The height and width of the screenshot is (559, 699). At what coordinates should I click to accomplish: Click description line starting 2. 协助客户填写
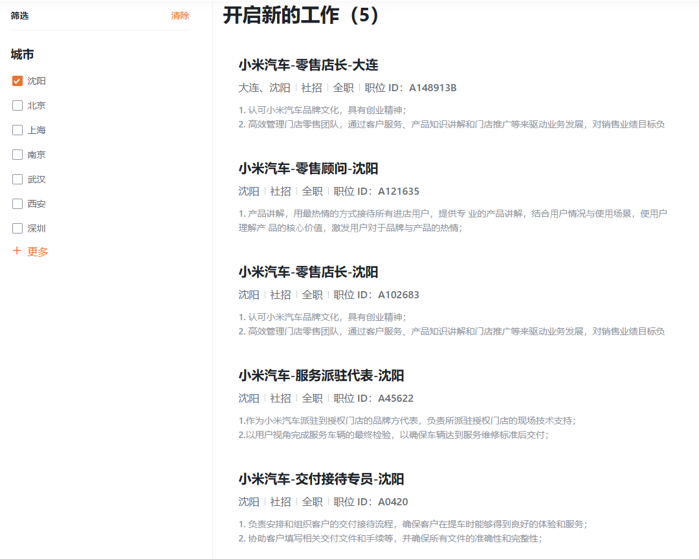[x=390, y=538]
